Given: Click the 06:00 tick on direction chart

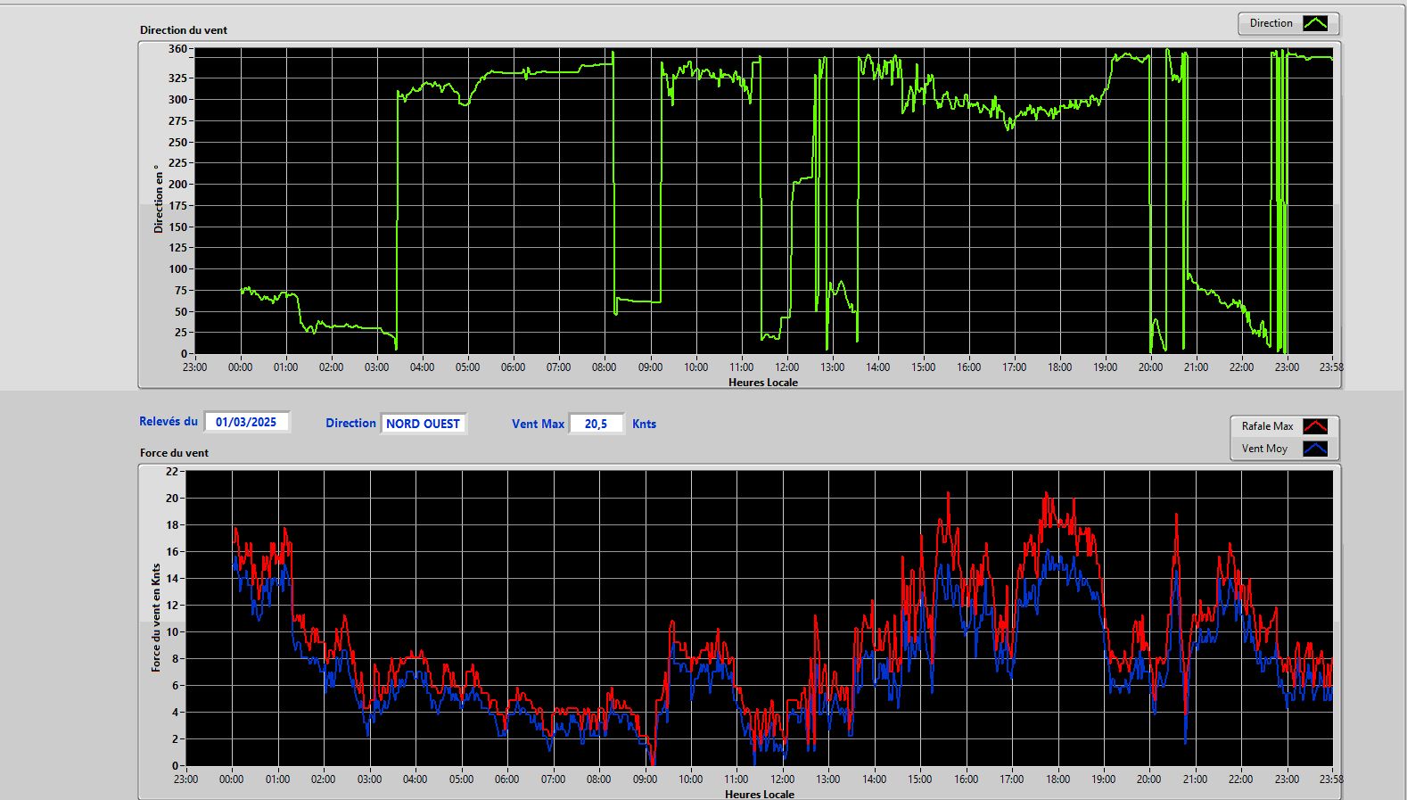Looking at the screenshot, I should coord(513,367).
